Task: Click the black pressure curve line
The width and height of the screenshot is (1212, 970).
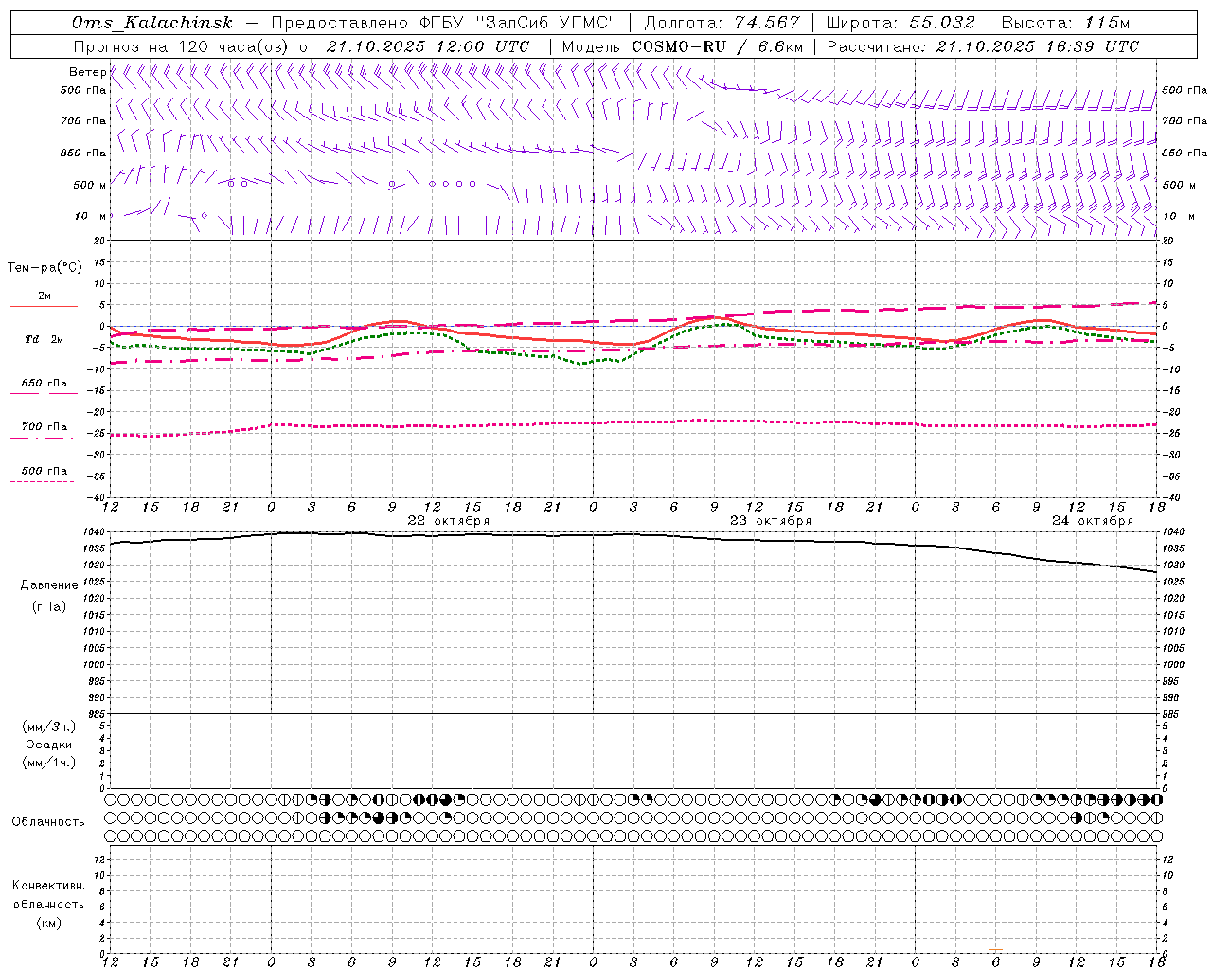Action: (634, 534)
